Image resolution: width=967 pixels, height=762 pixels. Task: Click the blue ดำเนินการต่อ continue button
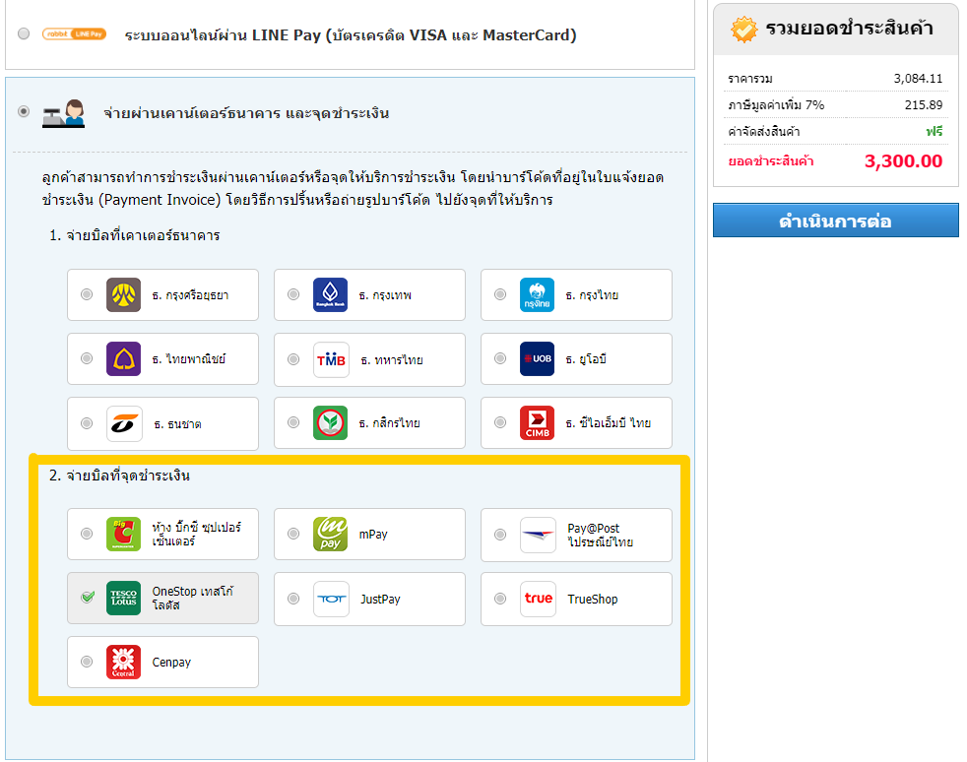coord(836,221)
